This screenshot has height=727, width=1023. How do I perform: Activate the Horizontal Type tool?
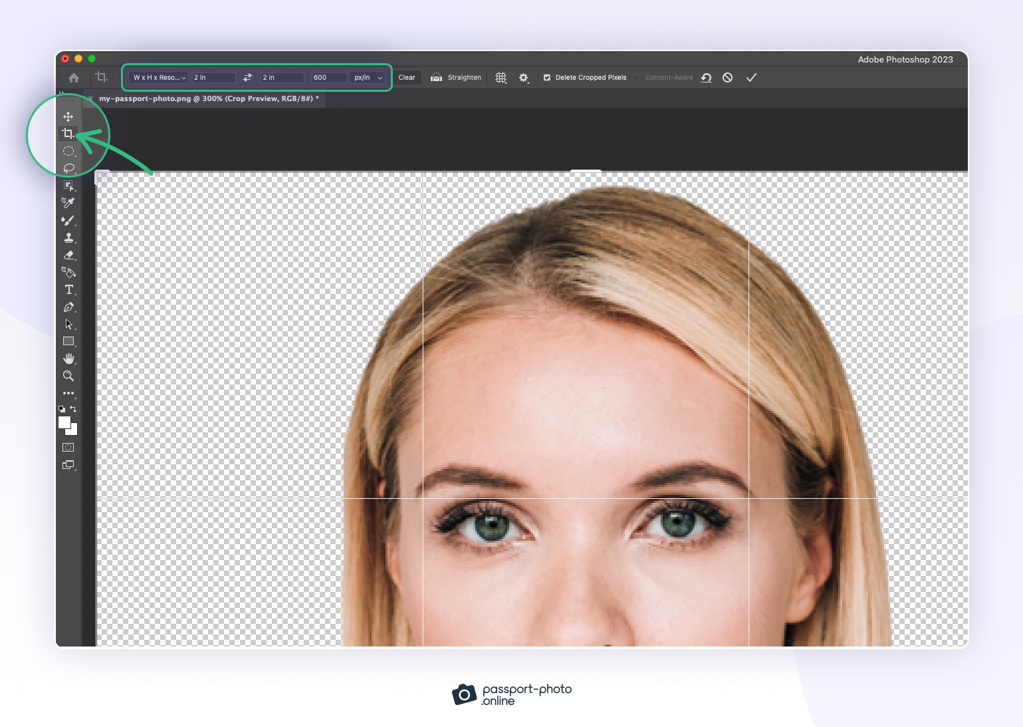click(x=68, y=289)
